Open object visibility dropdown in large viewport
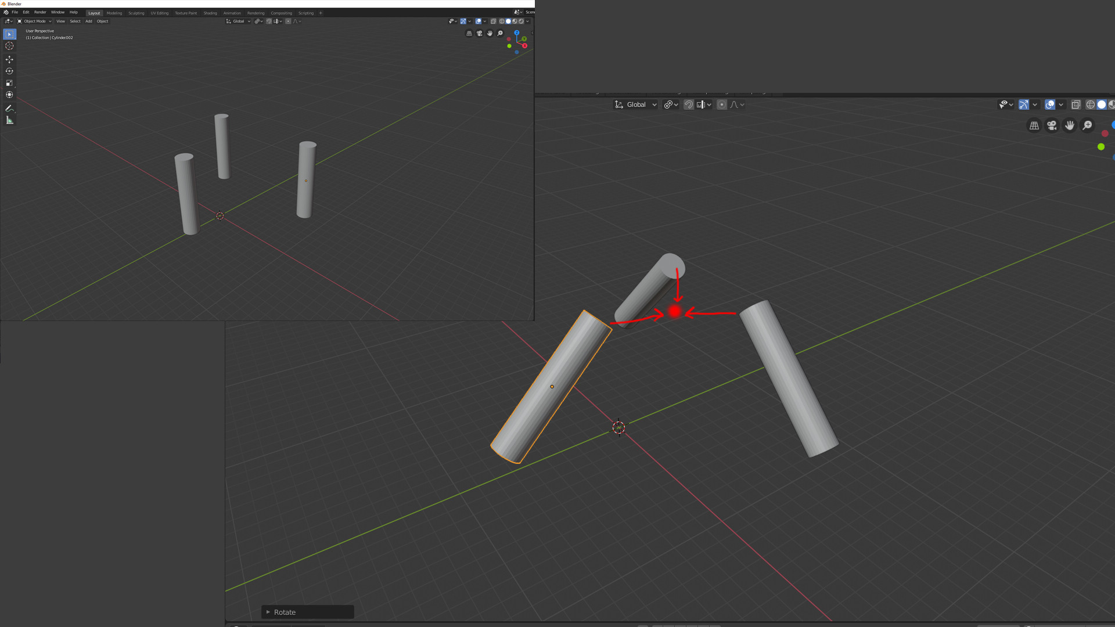This screenshot has height=627, width=1115. pos(1006,105)
